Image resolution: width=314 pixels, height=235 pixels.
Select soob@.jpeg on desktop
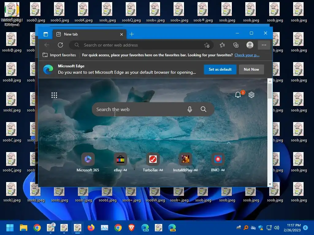[12, 42]
